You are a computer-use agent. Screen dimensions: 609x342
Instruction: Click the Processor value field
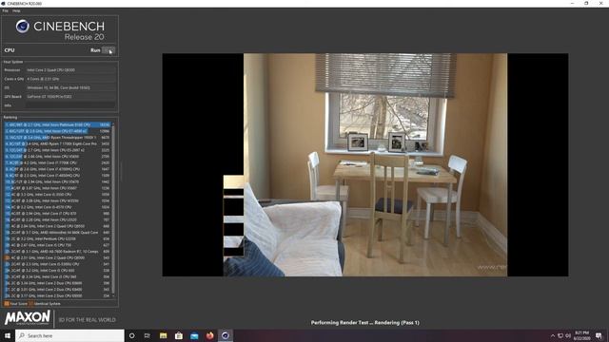click(x=70, y=70)
